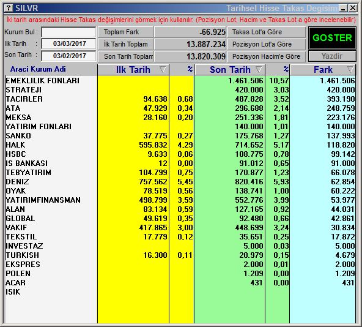The height and width of the screenshot is (327, 362).
Task: Select the HALK row
Action: tap(180, 145)
